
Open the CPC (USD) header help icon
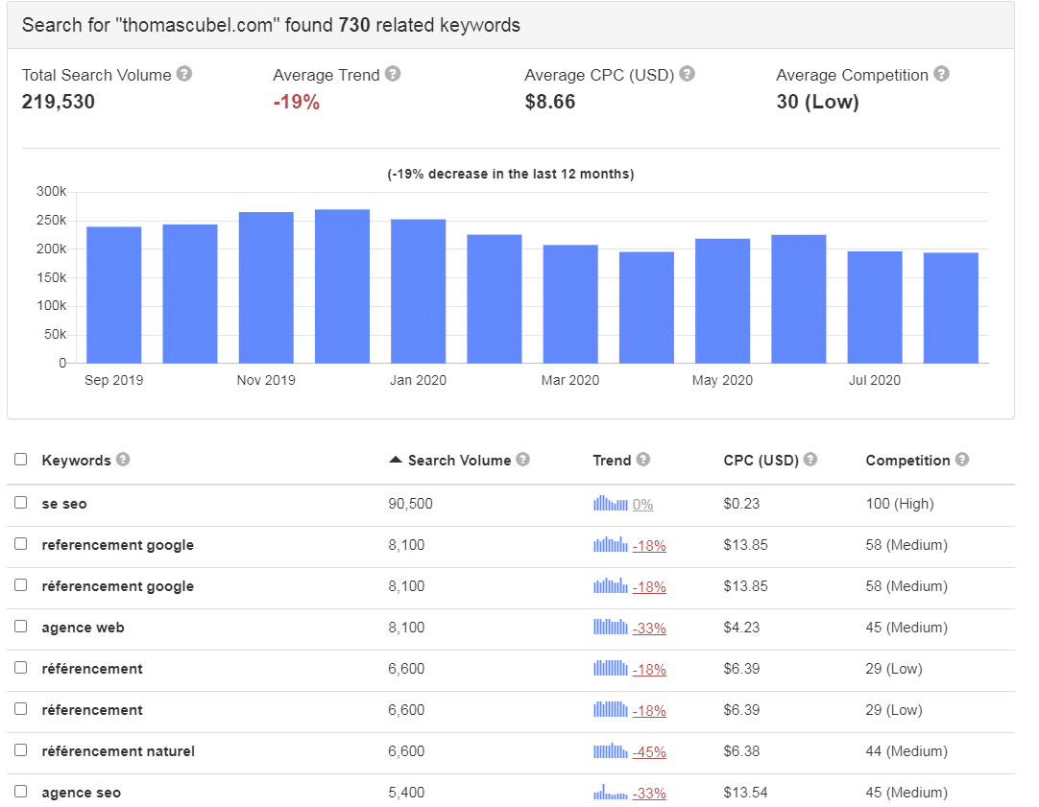(x=812, y=460)
